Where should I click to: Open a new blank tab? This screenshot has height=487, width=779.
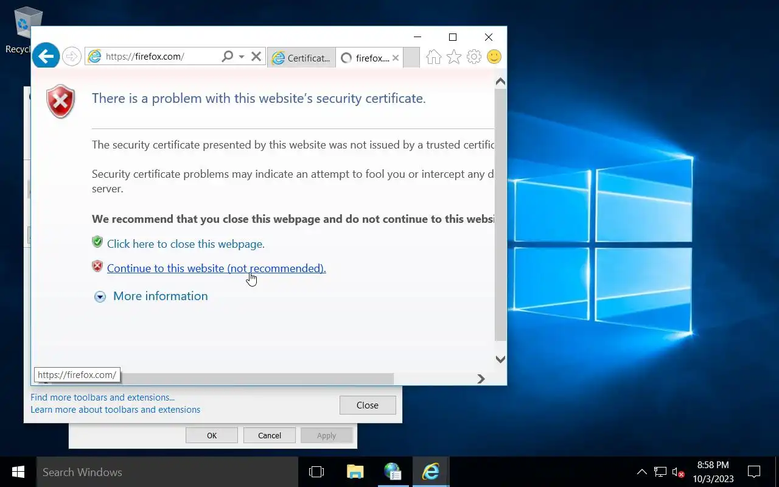pos(411,58)
